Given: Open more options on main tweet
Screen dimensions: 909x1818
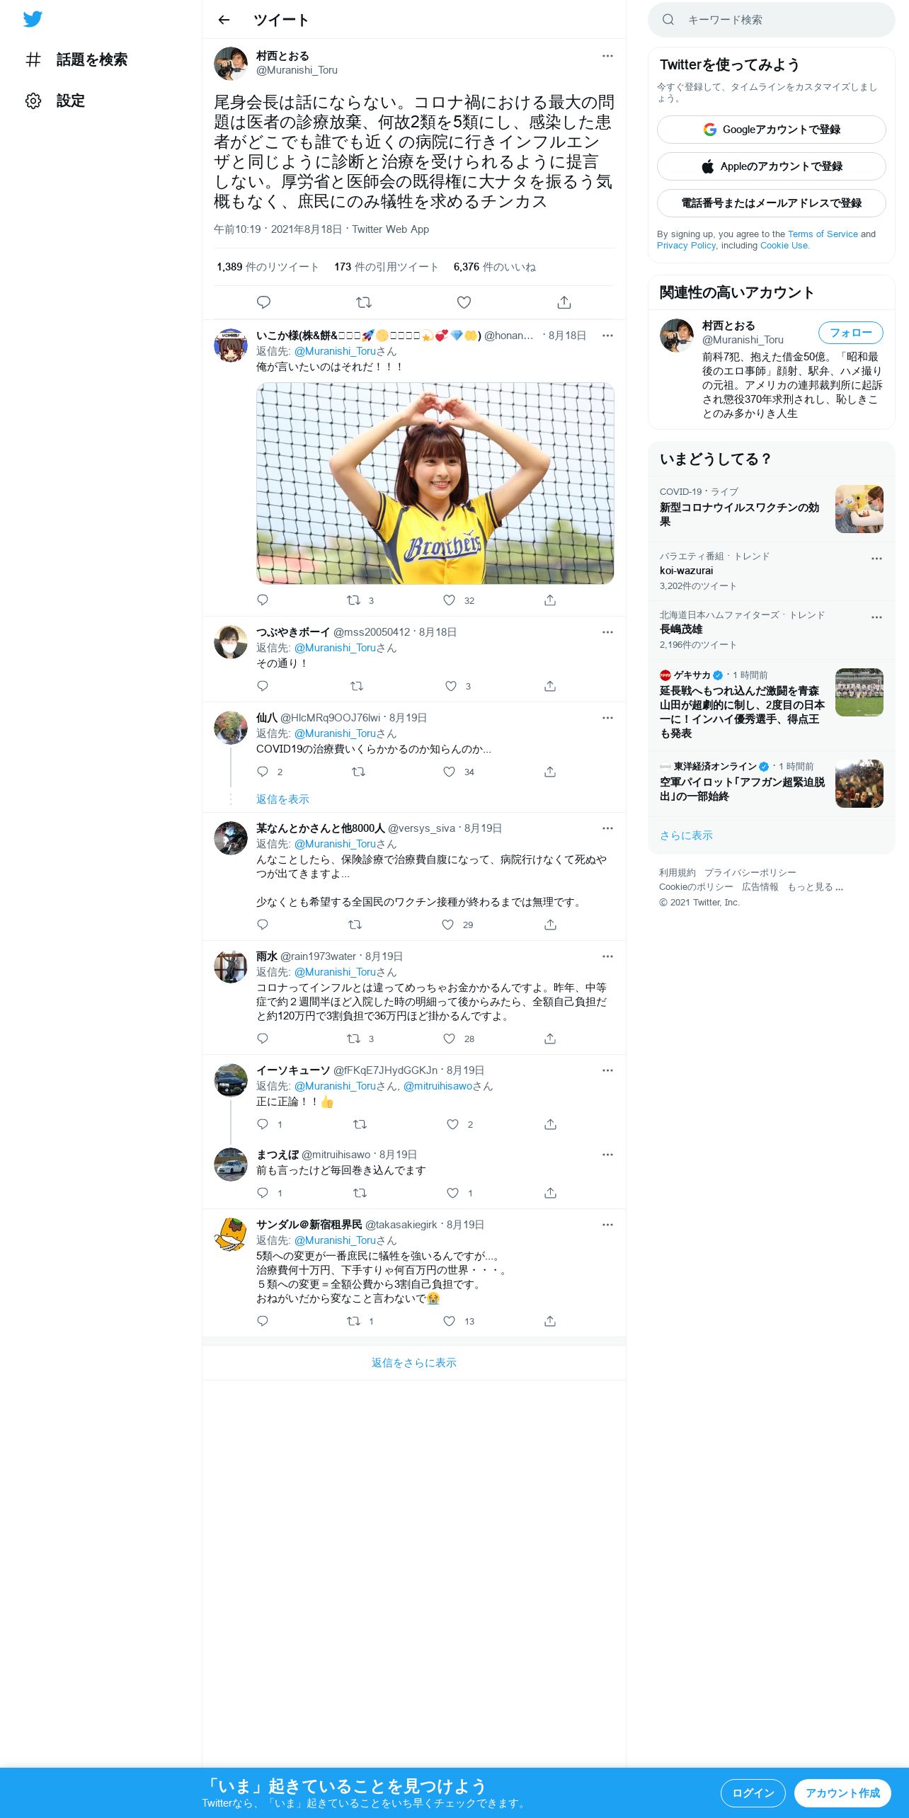Looking at the screenshot, I should click(x=607, y=56).
